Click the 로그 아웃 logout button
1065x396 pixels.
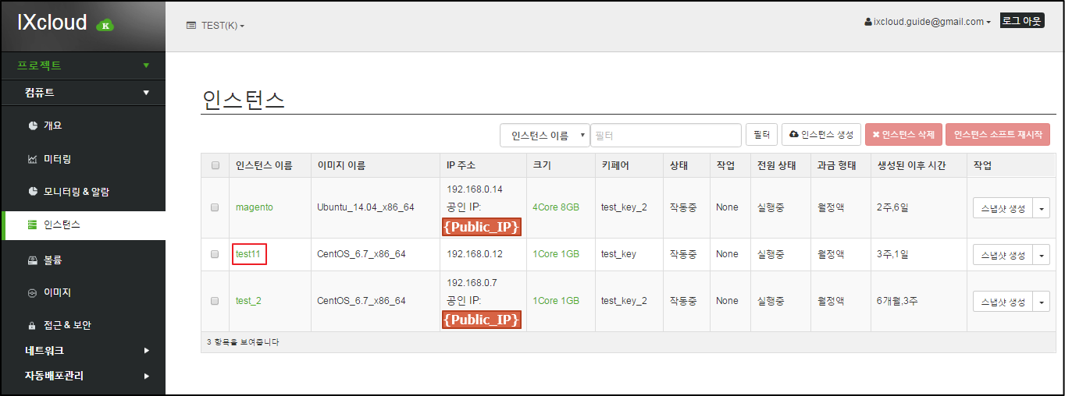1021,21
